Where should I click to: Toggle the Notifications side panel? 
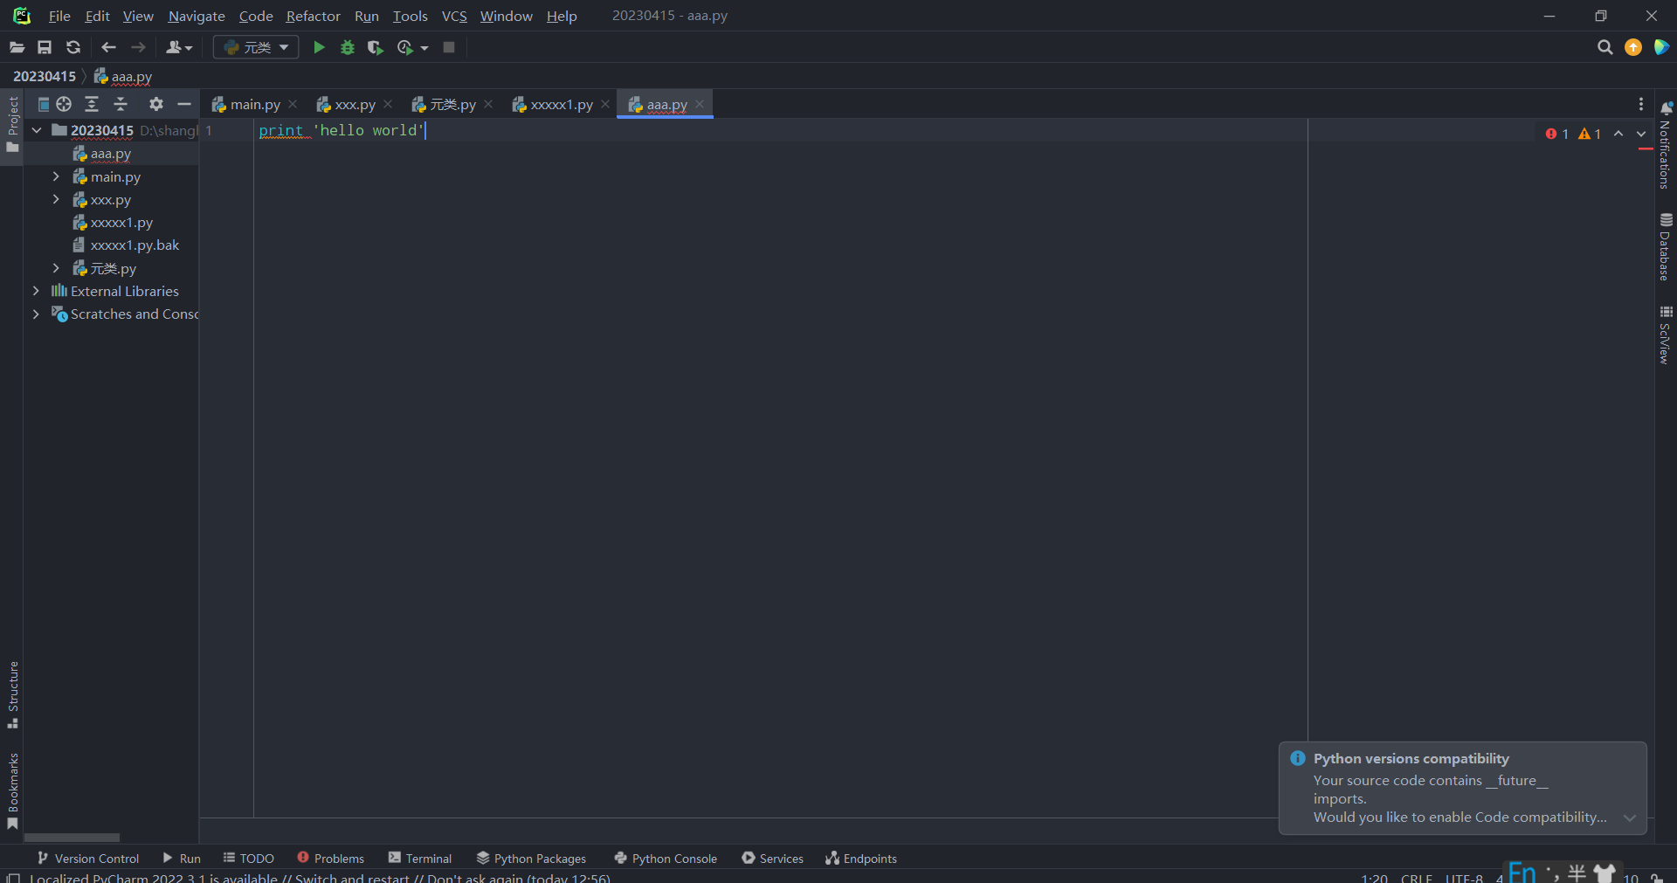click(x=1666, y=145)
